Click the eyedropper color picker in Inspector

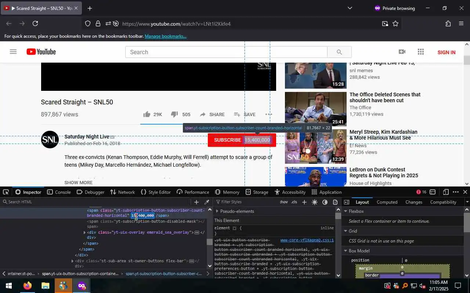coord(207,202)
